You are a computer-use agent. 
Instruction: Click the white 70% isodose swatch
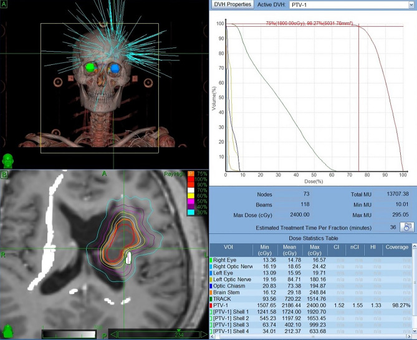click(191, 190)
